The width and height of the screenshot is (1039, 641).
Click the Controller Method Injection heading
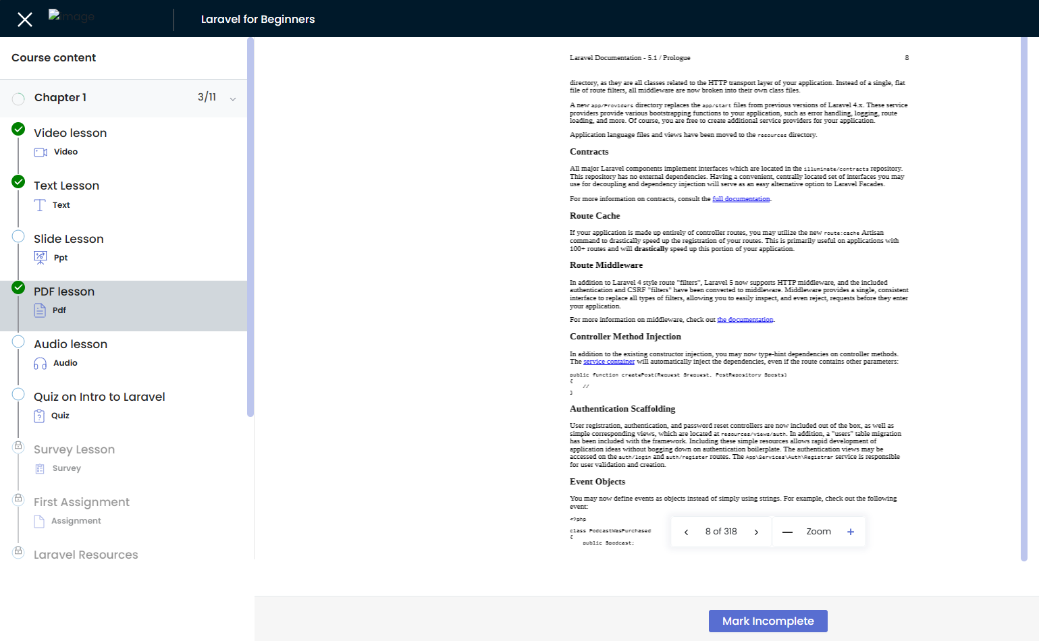coord(625,337)
